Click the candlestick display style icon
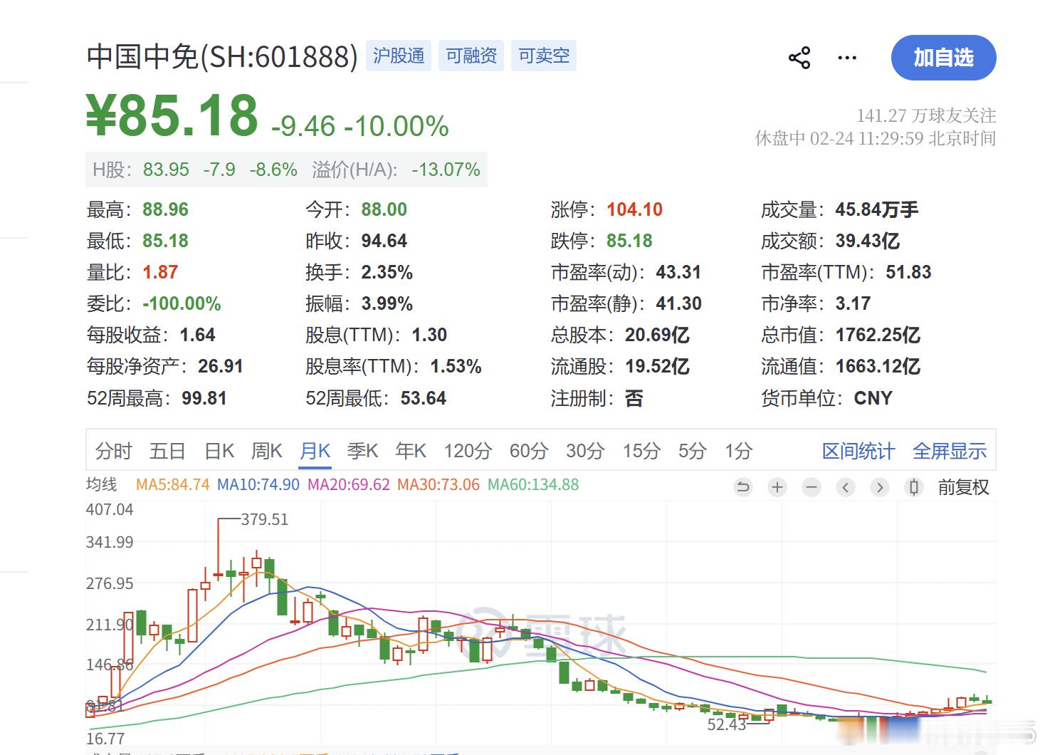The image size is (1045, 755). pyautogui.click(x=914, y=487)
